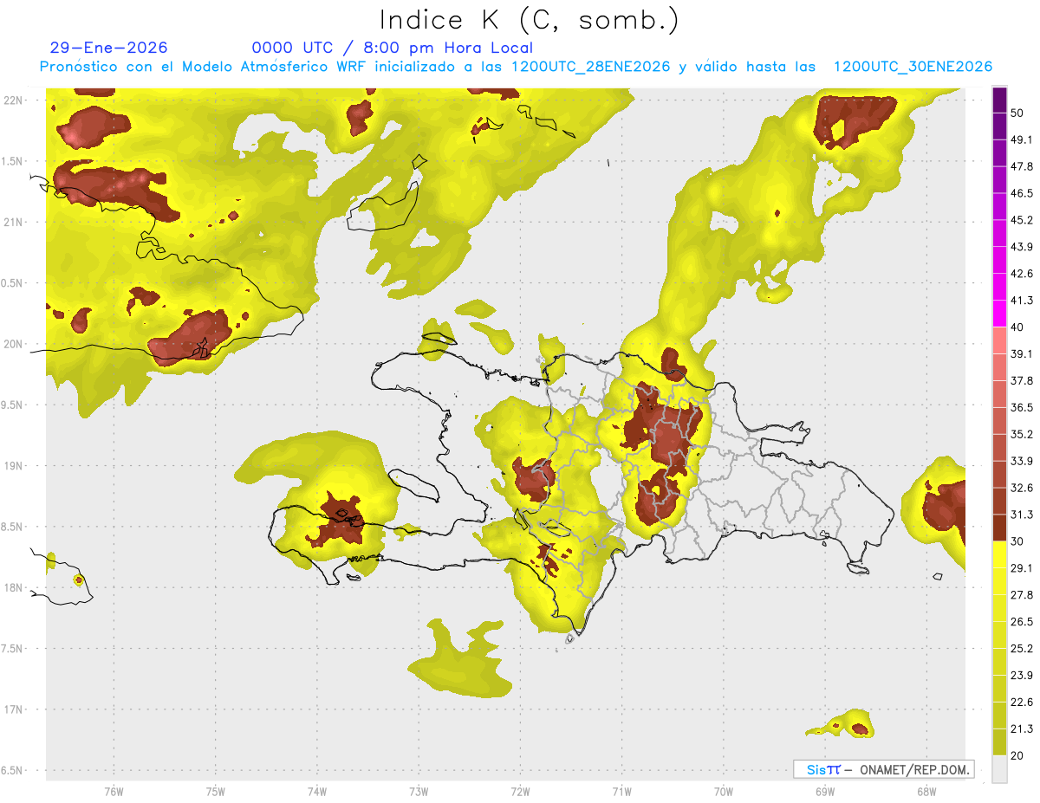Click the colorbar value "32.6"
Screen dimensions: 1040x803
click(x=1022, y=488)
